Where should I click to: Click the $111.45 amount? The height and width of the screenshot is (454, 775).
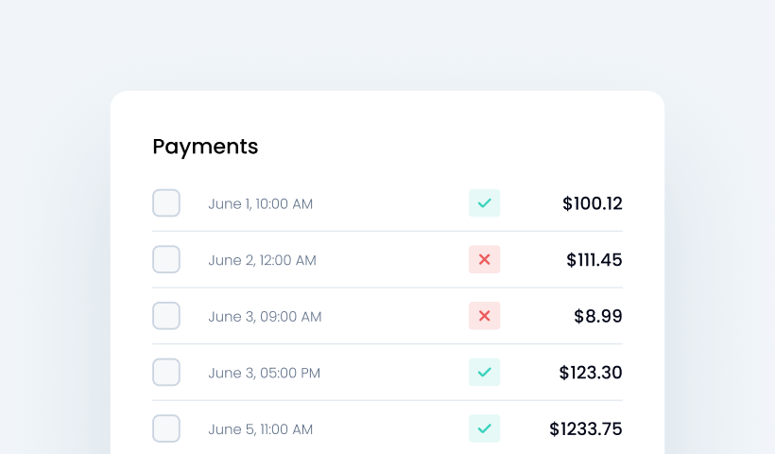[594, 259]
